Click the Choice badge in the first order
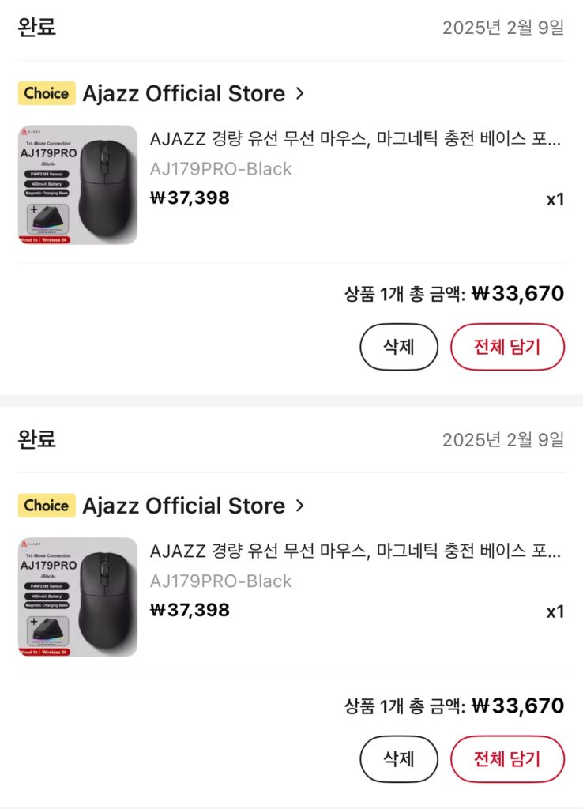The height and width of the screenshot is (809, 583). point(47,93)
